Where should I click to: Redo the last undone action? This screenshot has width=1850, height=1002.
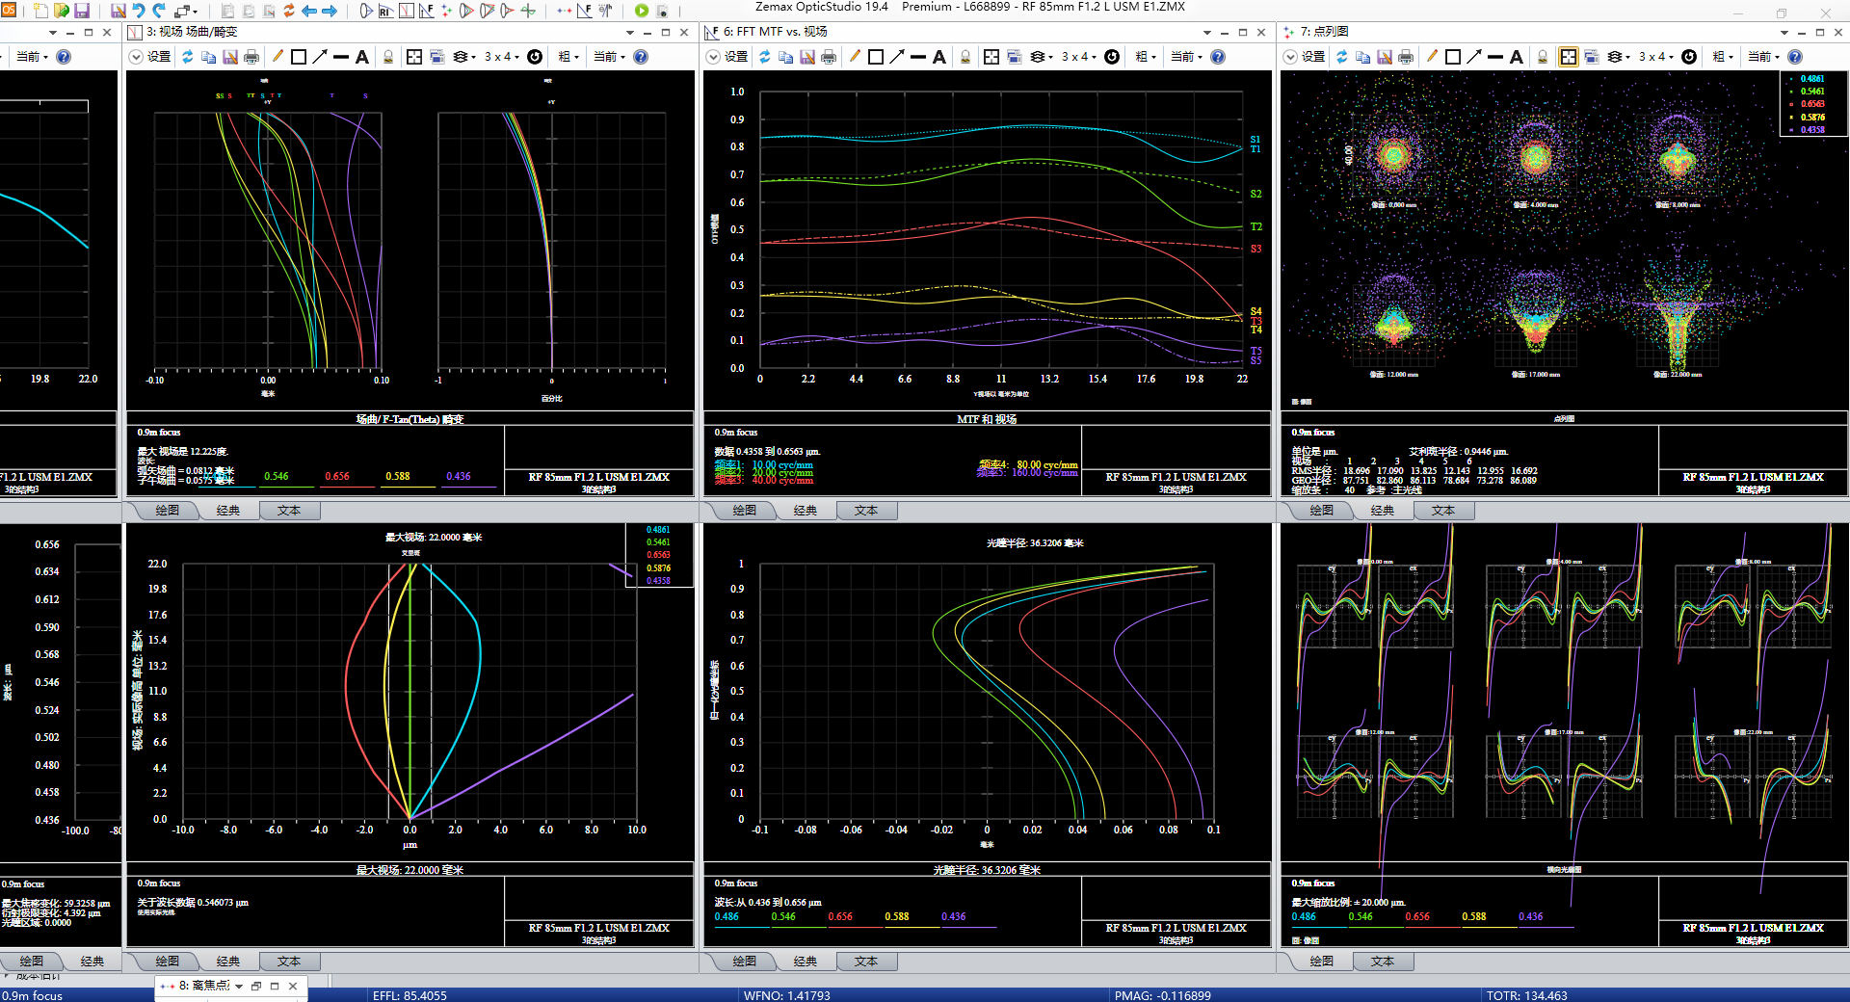coord(160,11)
